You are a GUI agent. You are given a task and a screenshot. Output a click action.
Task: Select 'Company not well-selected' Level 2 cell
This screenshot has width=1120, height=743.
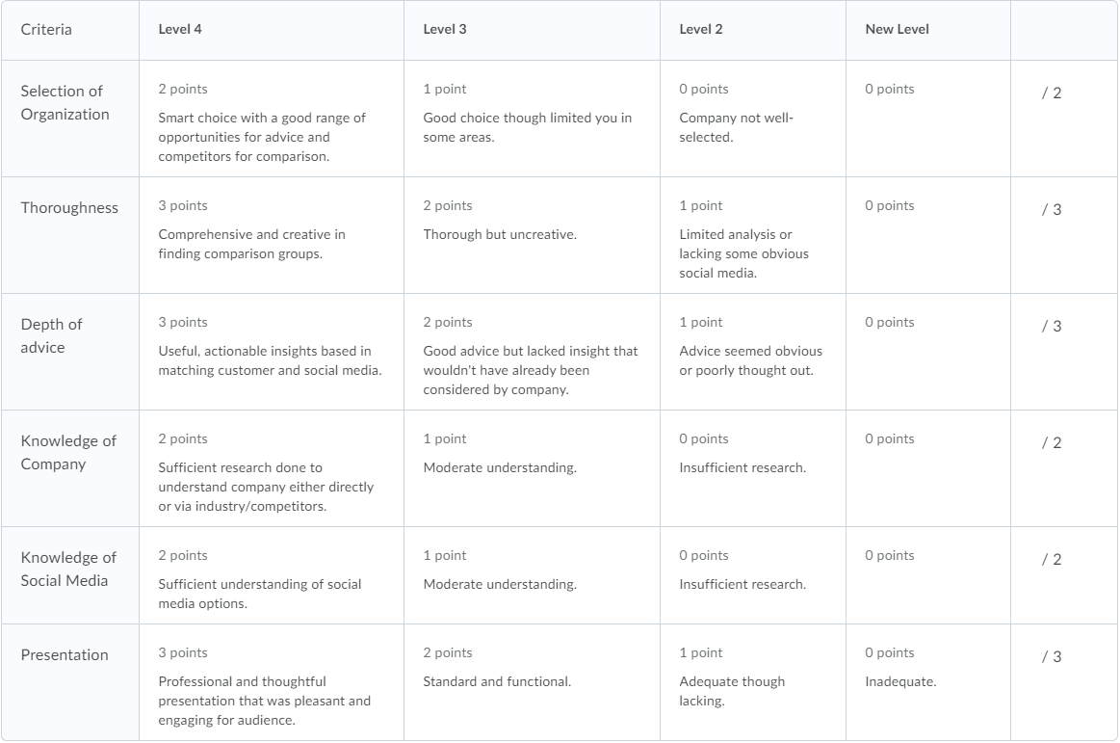(753, 119)
